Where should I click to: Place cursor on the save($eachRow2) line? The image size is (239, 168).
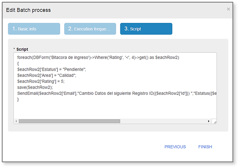35,87
